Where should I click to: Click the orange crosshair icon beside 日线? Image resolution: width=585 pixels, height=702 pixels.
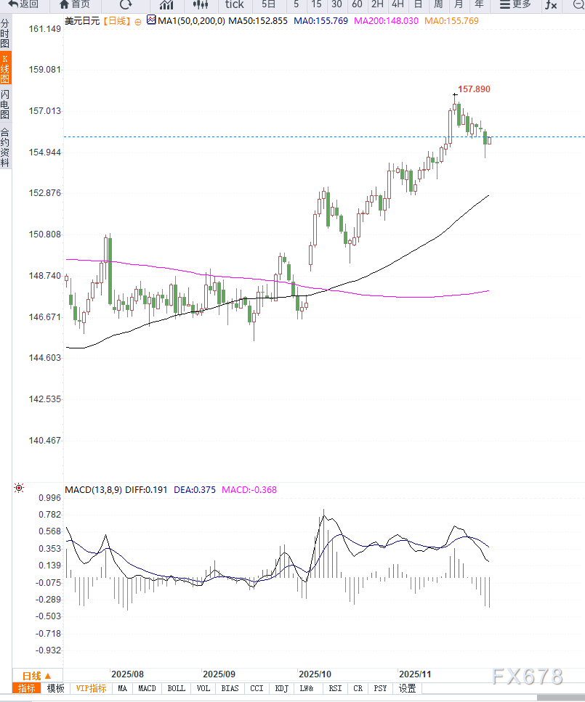(138, 22)
